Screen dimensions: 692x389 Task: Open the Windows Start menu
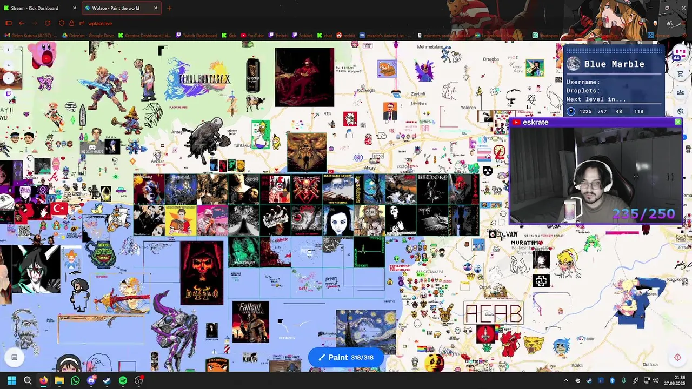coord(11,380)
